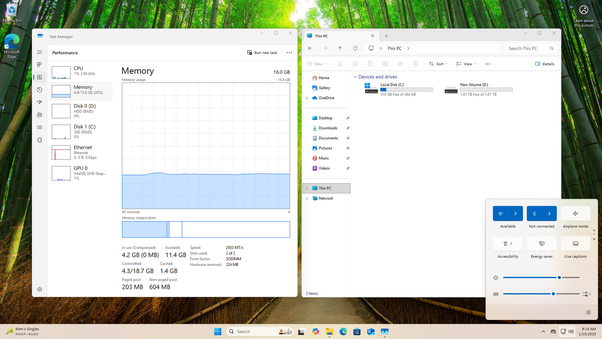Image resolution: width=602 pixels, height=339 pixels.
Task: Open Users page in Task Manager sidebar
Action: tap(40, 115)
